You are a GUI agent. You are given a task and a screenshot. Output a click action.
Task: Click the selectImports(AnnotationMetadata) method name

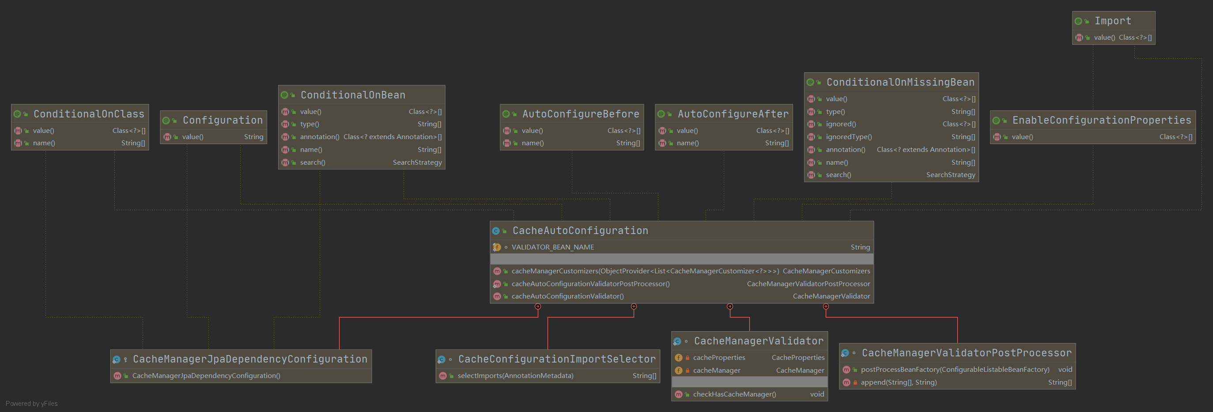[516, 376]
